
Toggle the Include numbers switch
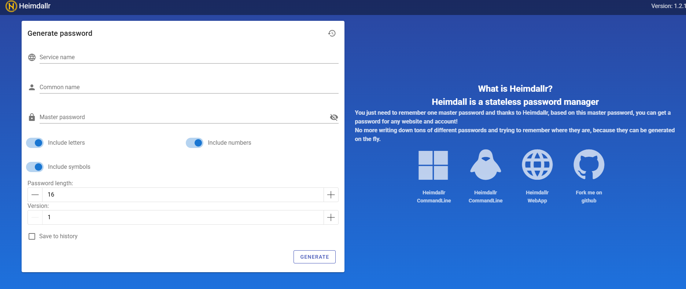click(195, 143)
